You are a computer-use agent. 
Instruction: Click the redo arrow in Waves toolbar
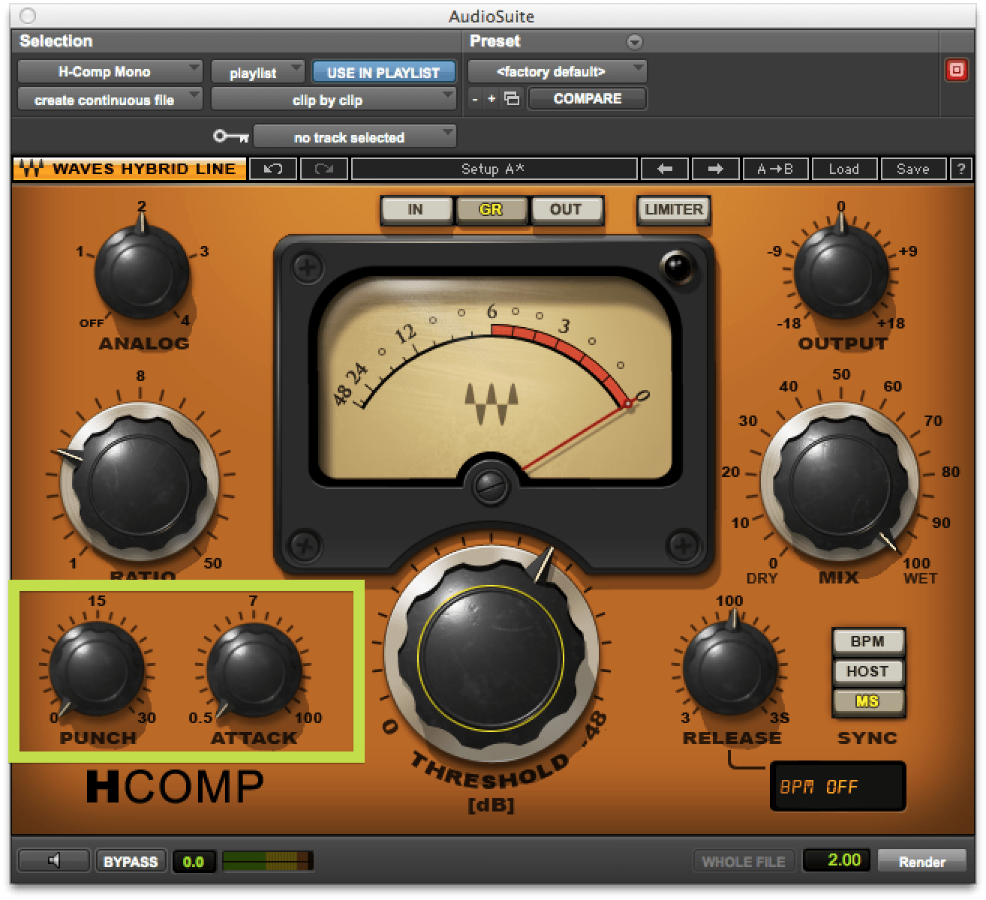tap(324, 169)
